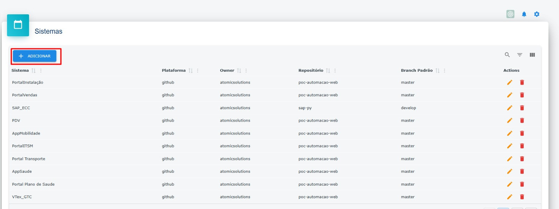Delete the SAP_ECC row
This screenshot has height=209, width=559.
click(522, 108)
